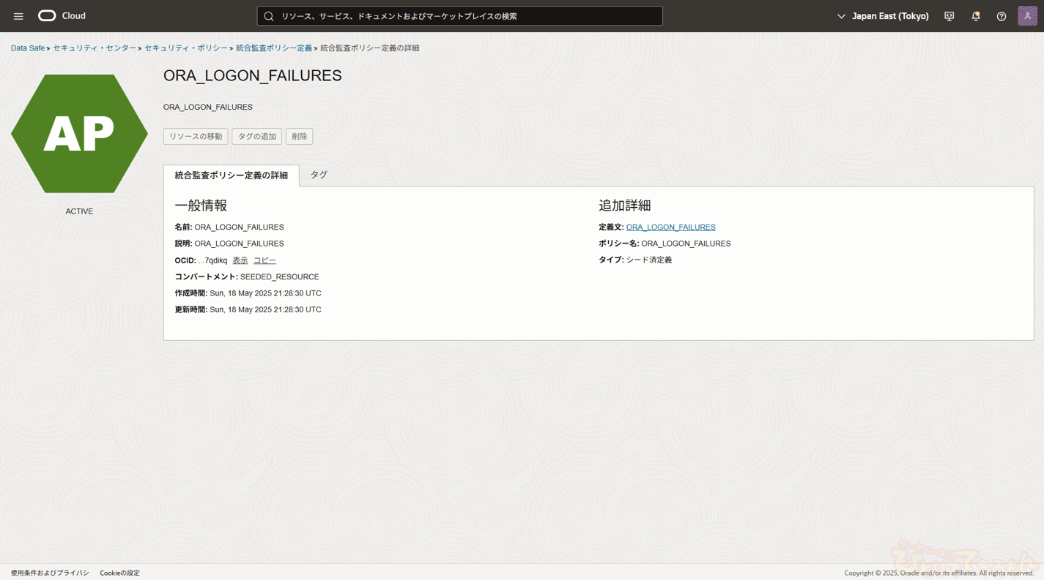The height and width of the screenshot is (580, 1044).
Task: Open the help question mark icon
Action: pyautogui.click(x=1001, y=16)
